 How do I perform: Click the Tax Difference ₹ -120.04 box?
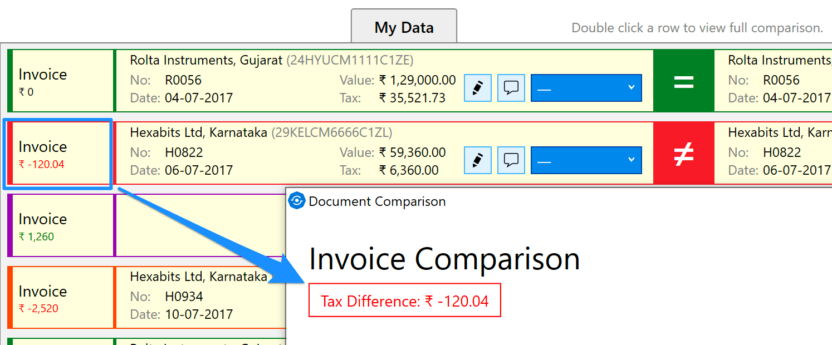click(x=404, y=301)
